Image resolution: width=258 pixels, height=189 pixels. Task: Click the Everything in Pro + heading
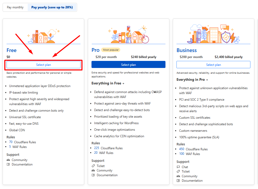[192, 80]
